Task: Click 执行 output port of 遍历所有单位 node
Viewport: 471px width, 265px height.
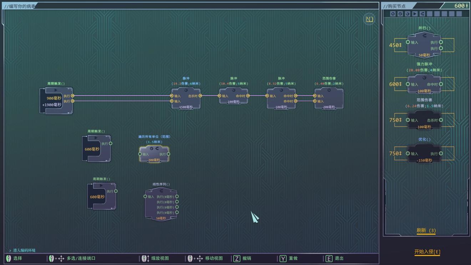Action: pyautogui.click(x=168, y=154)
